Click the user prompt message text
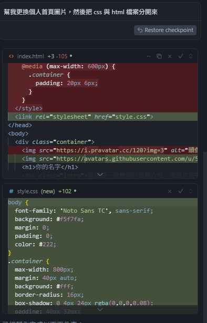Screen dimensions: 207x323 80,12
